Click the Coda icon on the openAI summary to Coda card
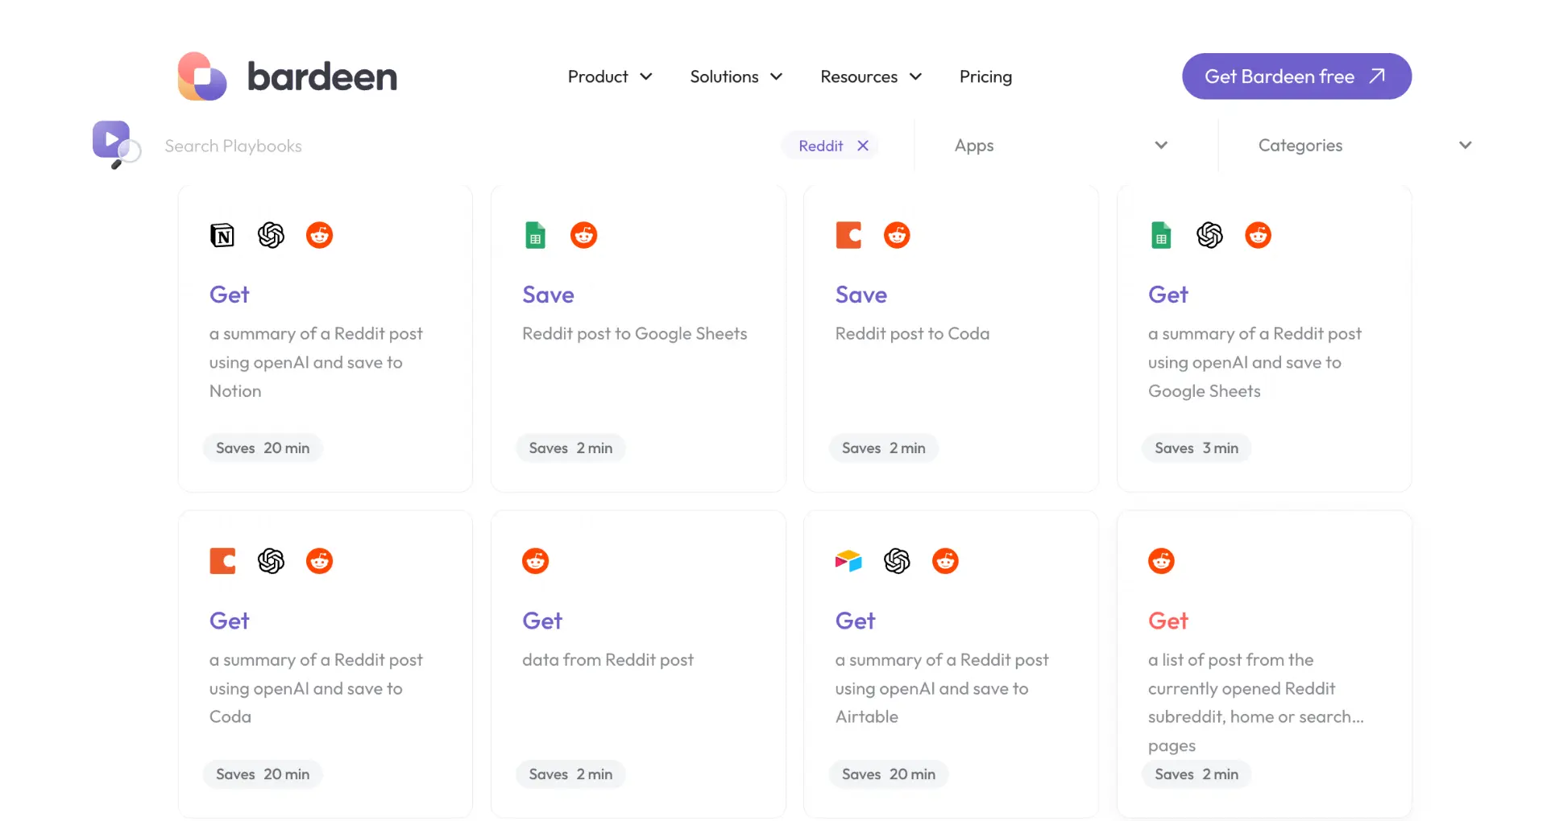The image size is (1547, 821). coord(222,561)
